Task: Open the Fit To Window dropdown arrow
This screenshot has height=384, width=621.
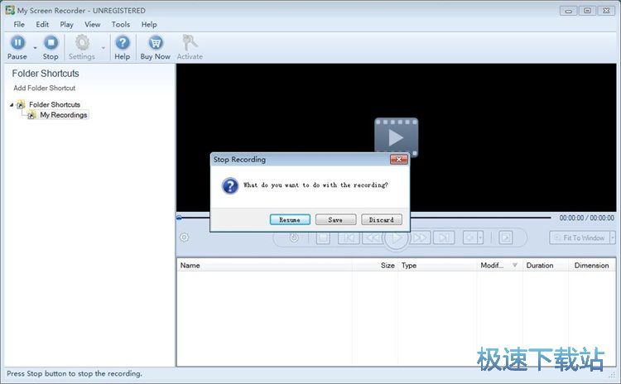Action: [x=613, y=238]
